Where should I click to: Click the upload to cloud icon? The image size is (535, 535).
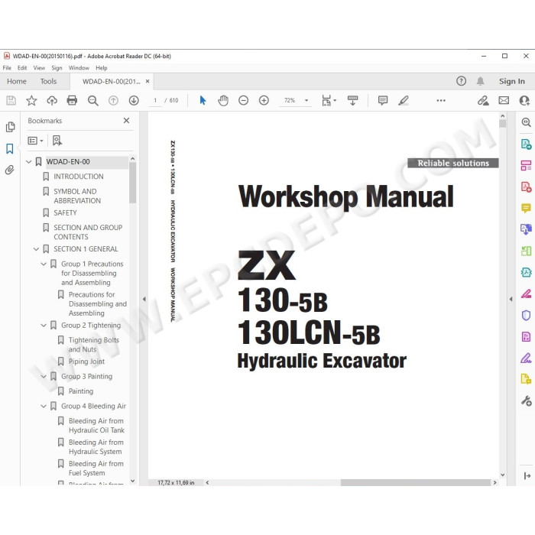point(52,100)
